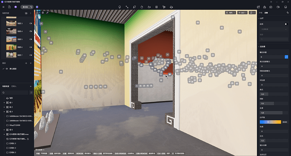The width and height of the screenshot is (291, 156).
Task: Open the third viewport dropdown at top right
Action: (252, 13)
